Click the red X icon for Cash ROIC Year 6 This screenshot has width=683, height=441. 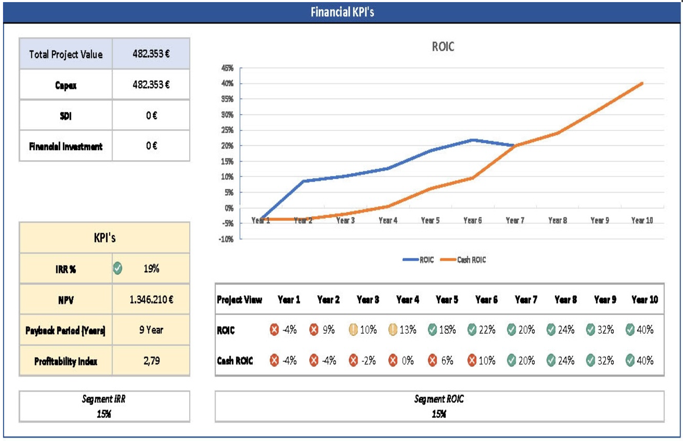click(472, 360)
